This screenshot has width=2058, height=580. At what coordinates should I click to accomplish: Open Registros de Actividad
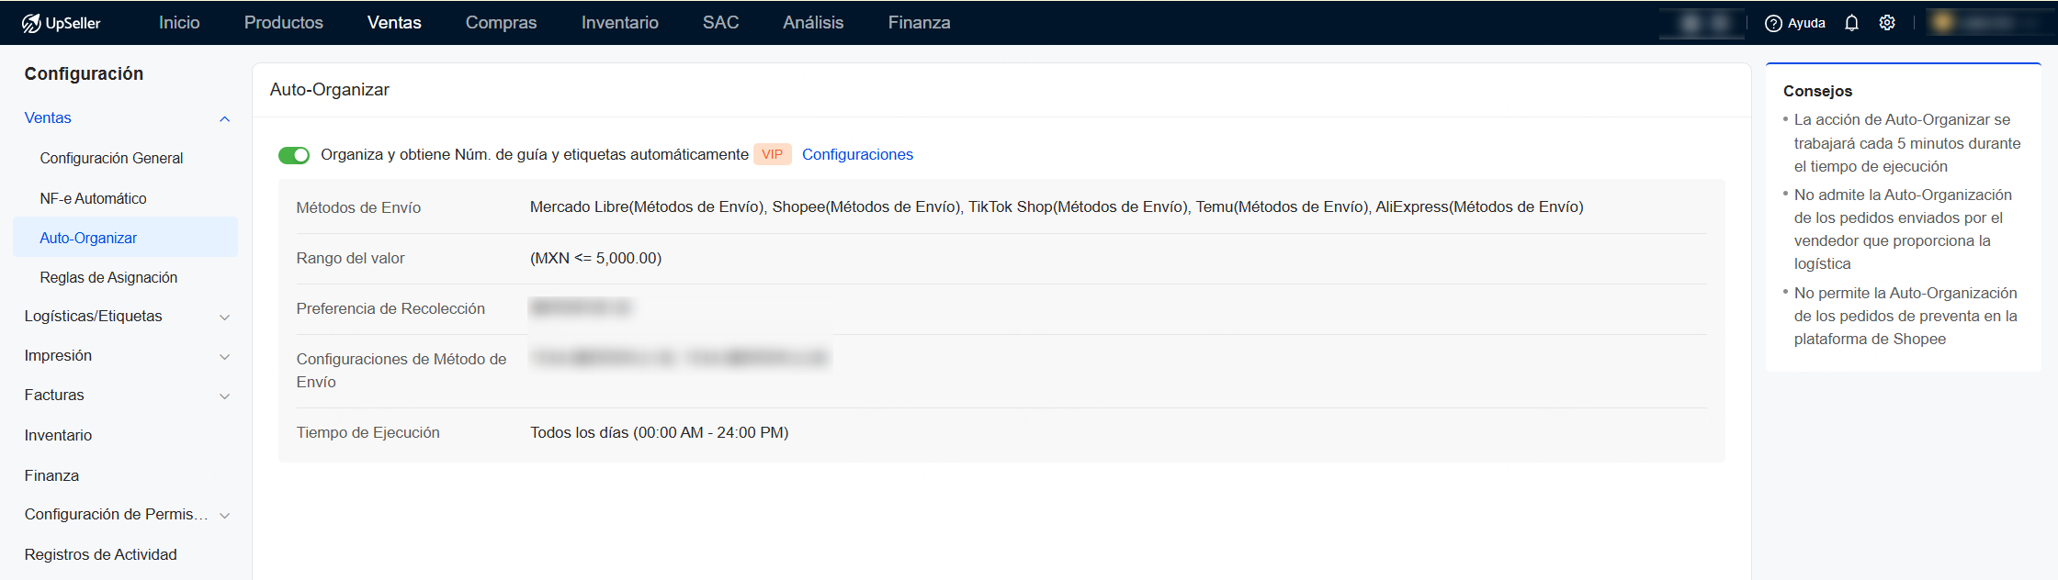tap(100, 554)
